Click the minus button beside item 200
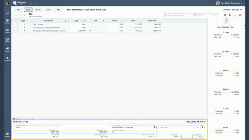This screenshot has width=249, height=140. click(x=15, y=15)
